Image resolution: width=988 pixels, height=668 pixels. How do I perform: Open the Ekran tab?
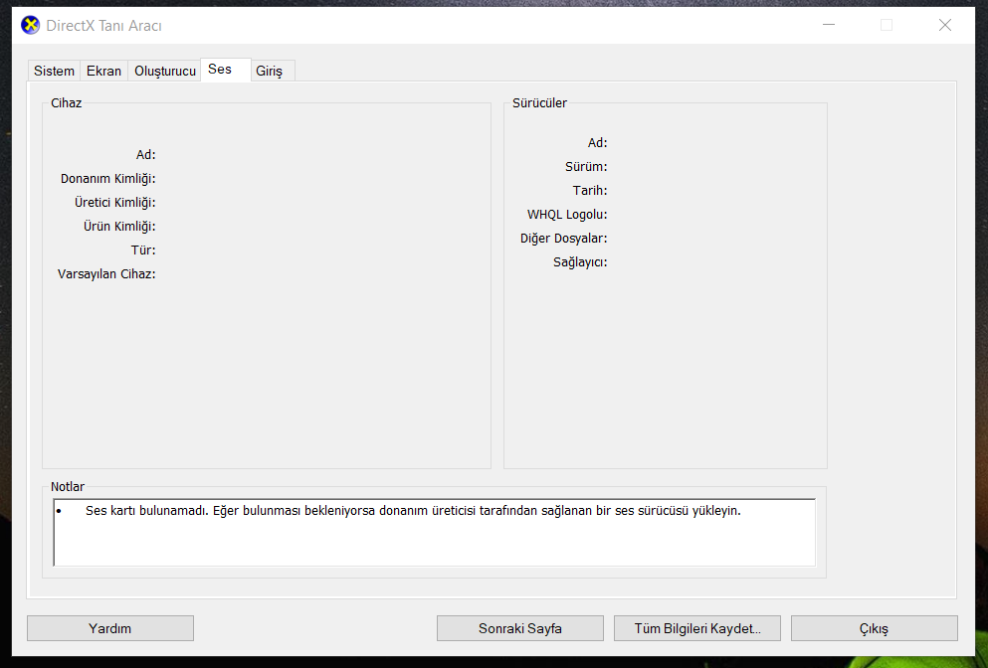click(x=103, y=71)
